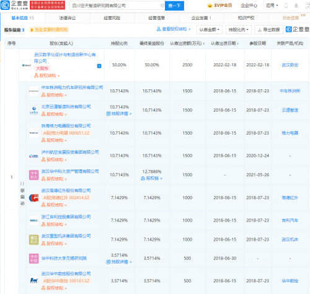Viewport: 310px width, 294px height.
Task: Switch to the 基本信息 tab
Action: coord(22,18)
